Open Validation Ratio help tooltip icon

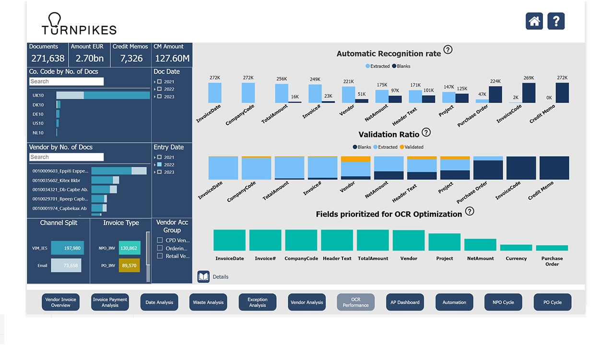[x=426, y=132]
